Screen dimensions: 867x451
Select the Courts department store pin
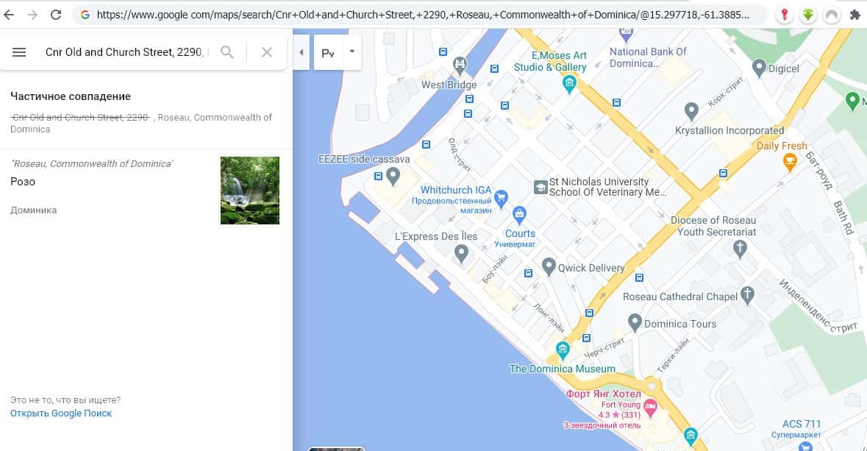pyautogui.click(x=520, y=216)
